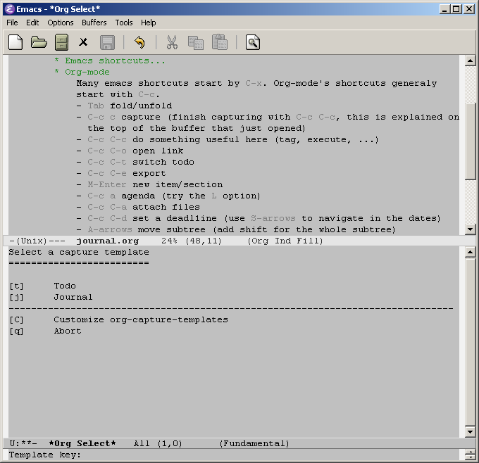Expand the Emacs shortcuts heading

115,61
